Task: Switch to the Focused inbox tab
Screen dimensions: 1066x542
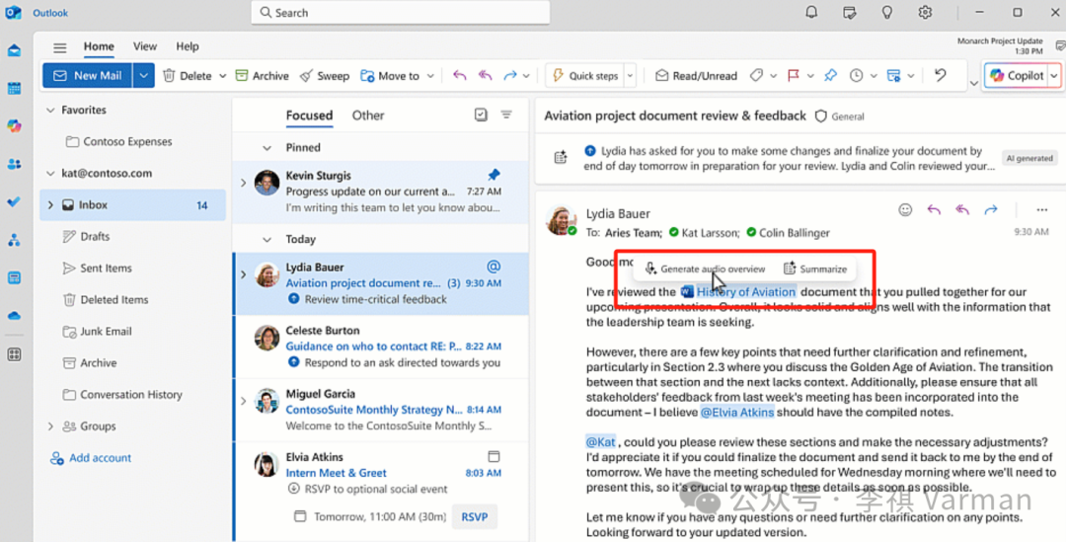Action: point(309,115)
